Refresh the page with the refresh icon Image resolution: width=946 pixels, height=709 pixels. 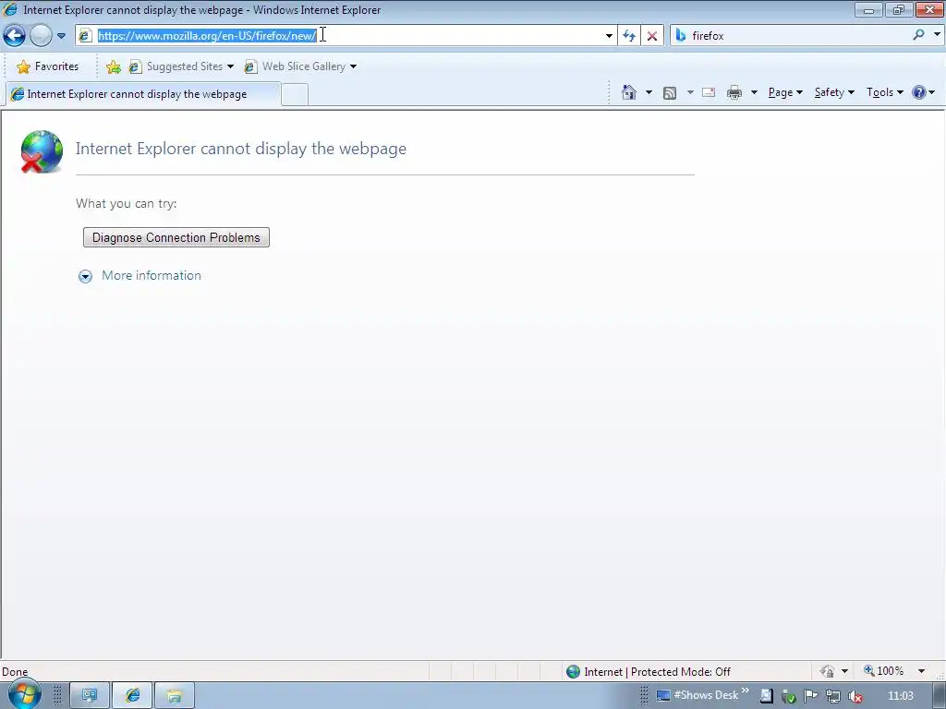pyautogui.click(x=629, y=36)
